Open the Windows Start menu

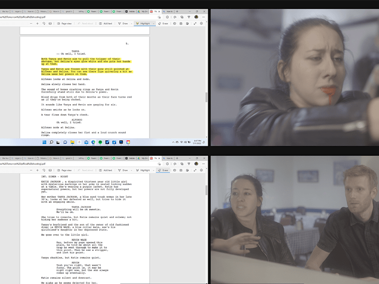(45, 142)
